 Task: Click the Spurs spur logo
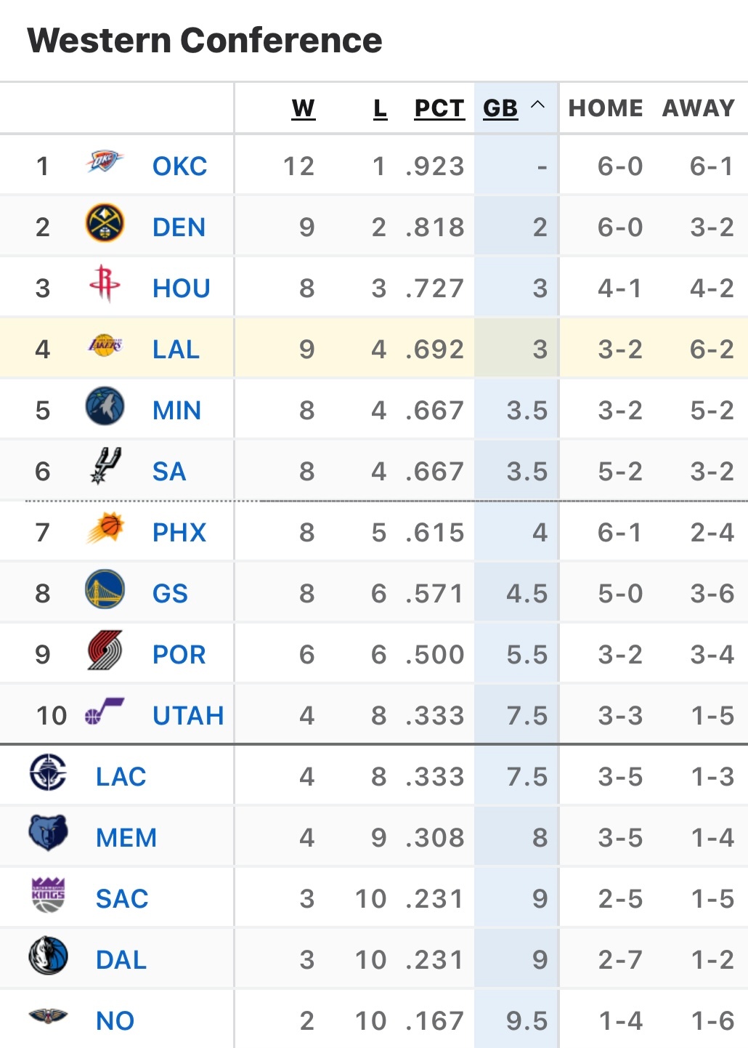click(105, 466)
